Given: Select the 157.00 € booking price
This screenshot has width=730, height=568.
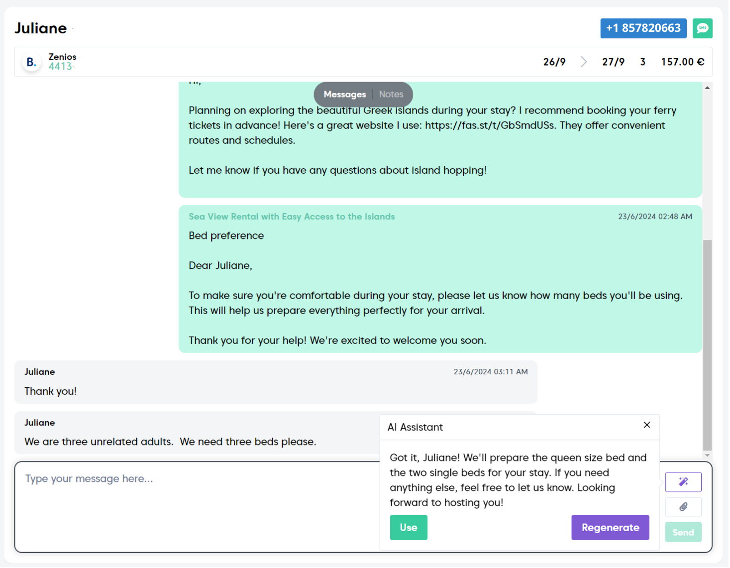Looking at the screenshot, I should 683,62.
